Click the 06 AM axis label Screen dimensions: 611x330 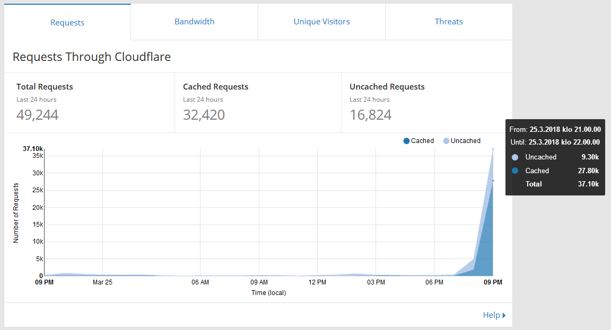[x=200, y=282]
